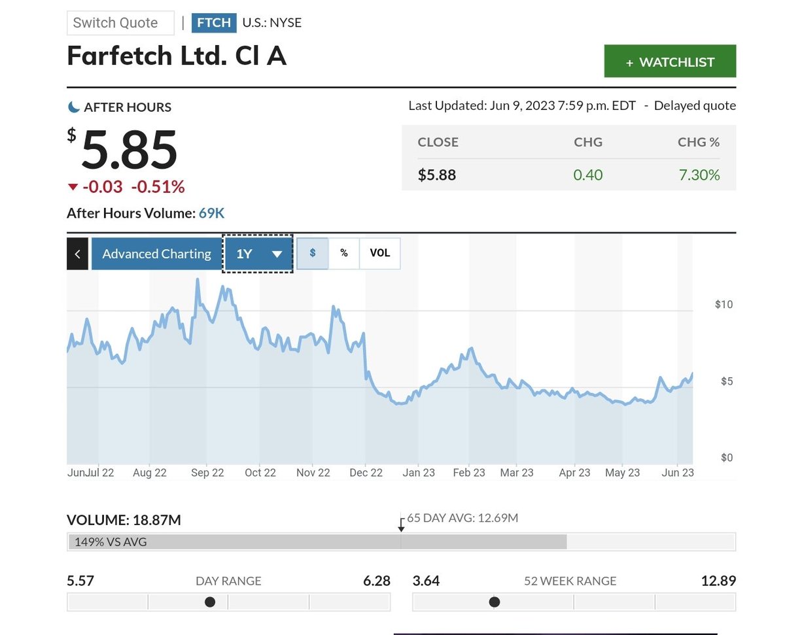Viewport: 785px width, 635px height.
Task: Open the 1Y time range dropdown
Action: [258, 254]
